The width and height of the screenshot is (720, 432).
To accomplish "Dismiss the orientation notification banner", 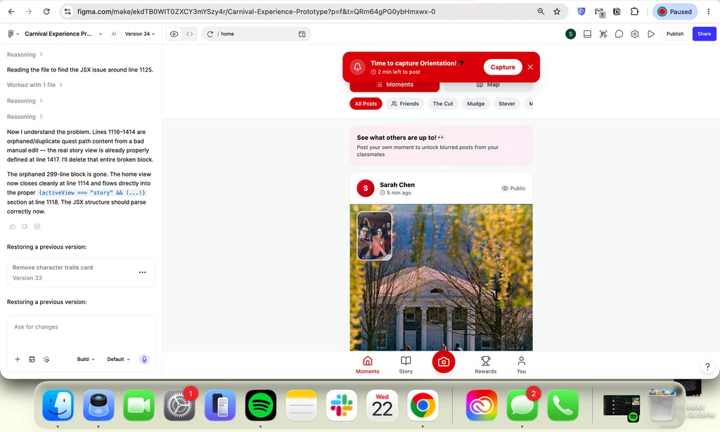I will [530, 67].
